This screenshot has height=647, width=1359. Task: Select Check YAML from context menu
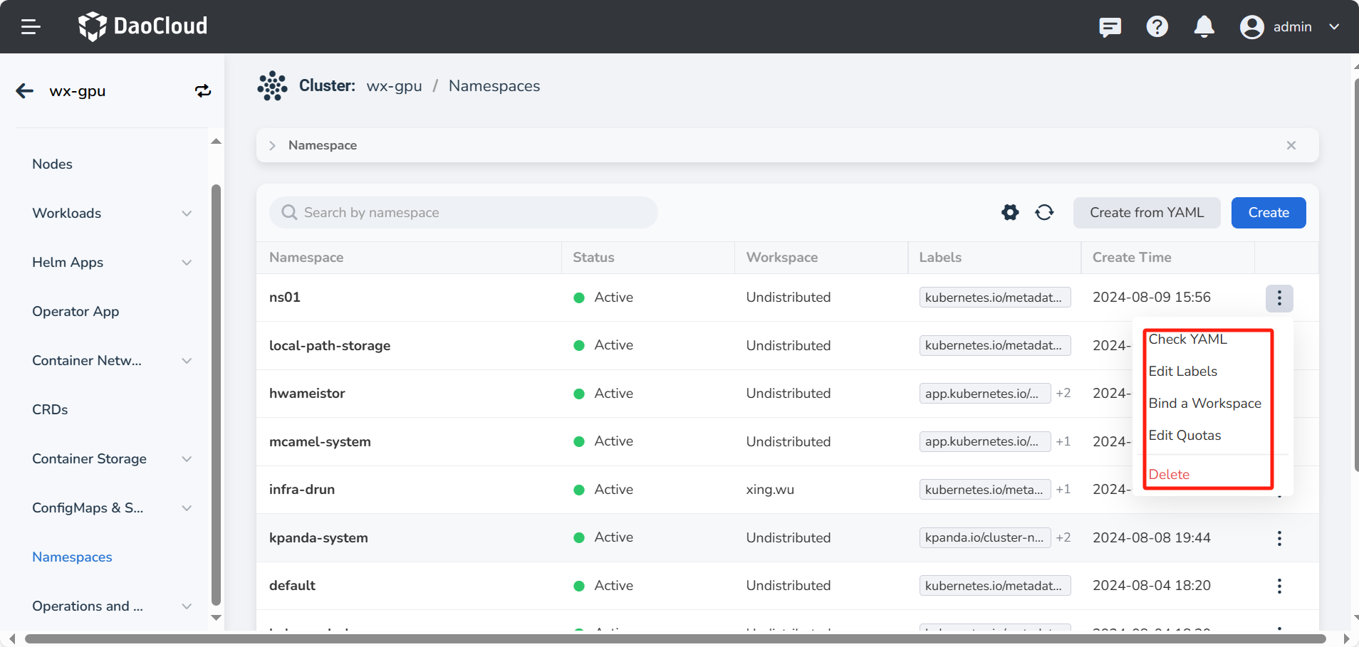1187,340
